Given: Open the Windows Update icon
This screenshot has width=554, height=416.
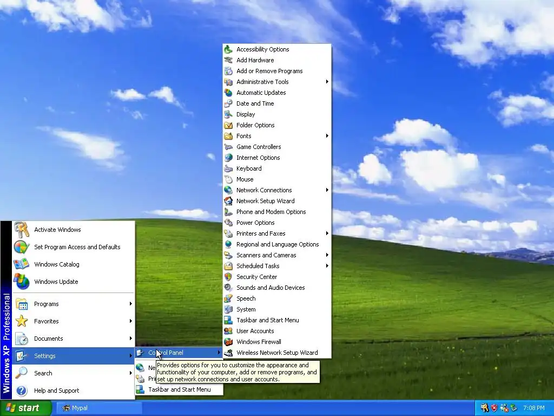Looking at the screenshot, I should tap(22, 282).
